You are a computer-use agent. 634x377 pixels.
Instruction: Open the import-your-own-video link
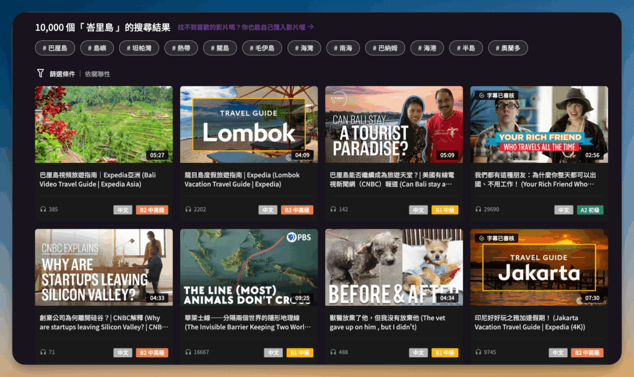tap(246, 27)
